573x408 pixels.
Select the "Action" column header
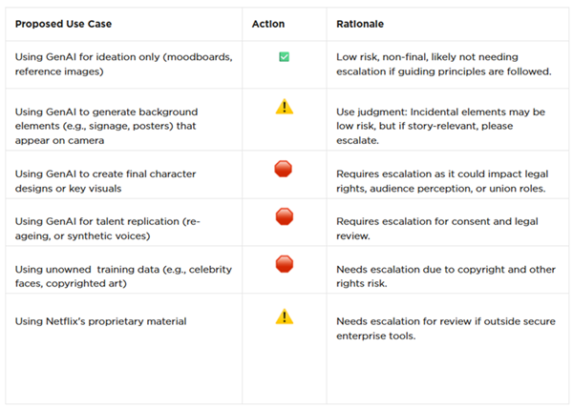(x=267, y=21)
